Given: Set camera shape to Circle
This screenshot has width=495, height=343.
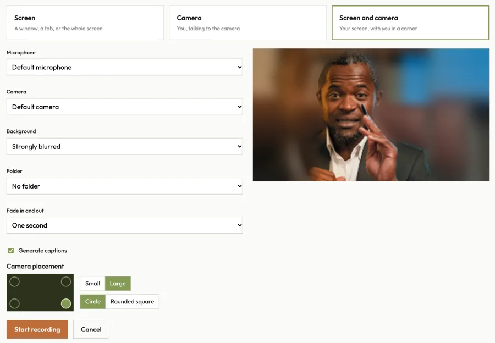Looking at the screenshot, I should click(x=93, y=302).
